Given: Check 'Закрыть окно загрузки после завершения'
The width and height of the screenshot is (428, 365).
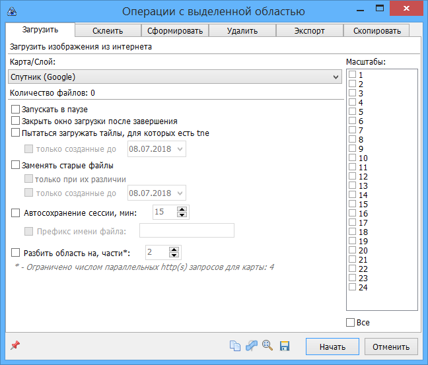Looking at the screenshot, I should pos(16,121).
